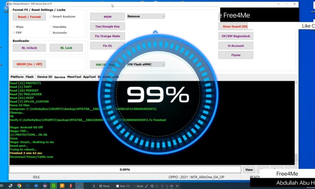Click the log scrollbar up arrow
315x189 pixels.
[296, 82]
